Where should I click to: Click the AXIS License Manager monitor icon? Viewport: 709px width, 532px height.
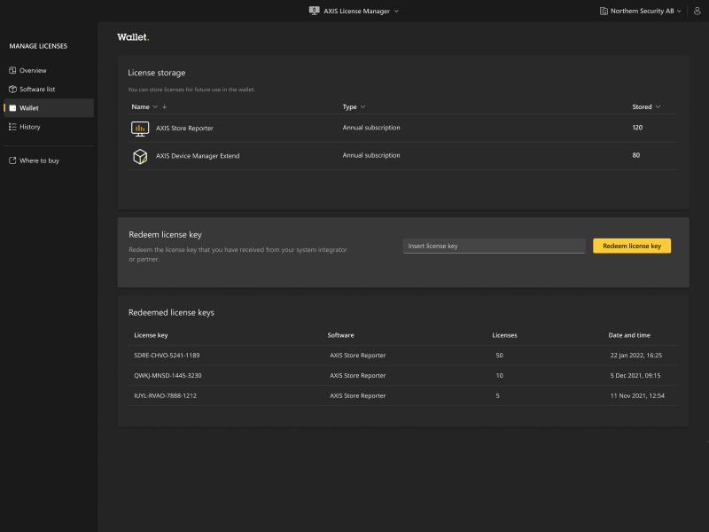pos(315,11)
